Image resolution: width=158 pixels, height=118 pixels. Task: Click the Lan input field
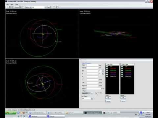pos(92,83)
